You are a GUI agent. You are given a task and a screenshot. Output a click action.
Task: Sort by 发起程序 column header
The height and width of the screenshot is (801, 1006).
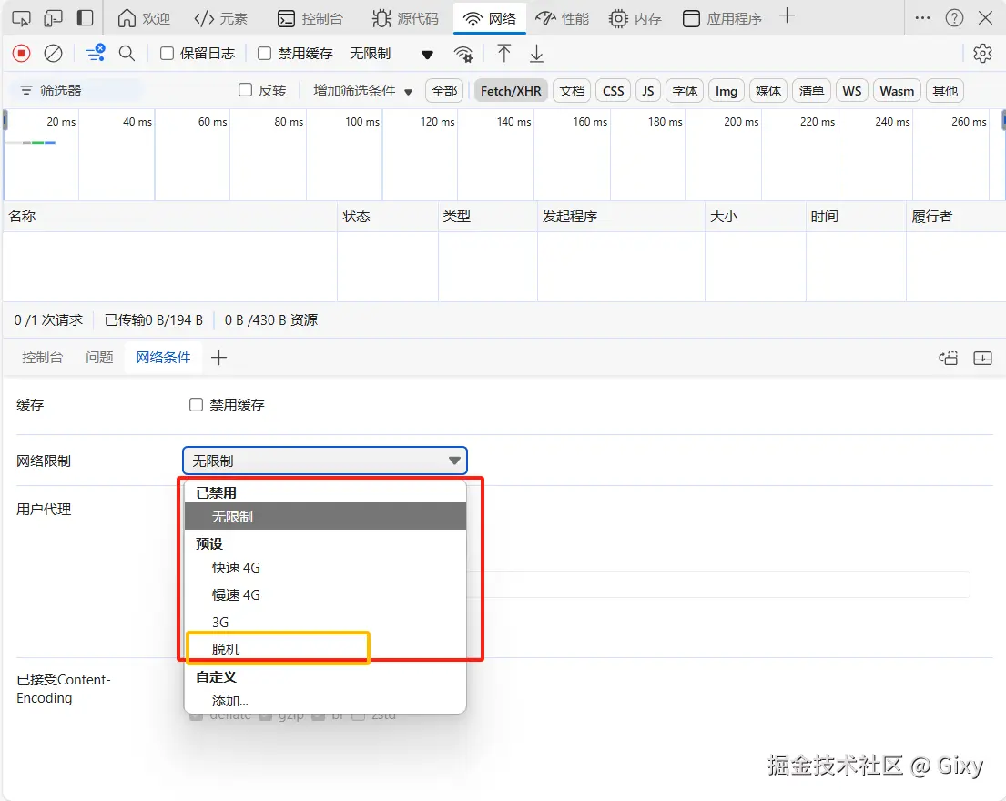coord(621,217)
